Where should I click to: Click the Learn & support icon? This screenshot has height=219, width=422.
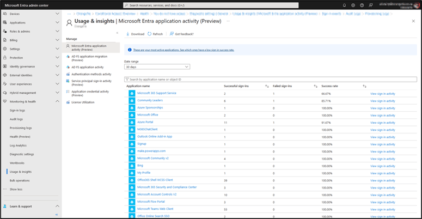pos(5,206)
